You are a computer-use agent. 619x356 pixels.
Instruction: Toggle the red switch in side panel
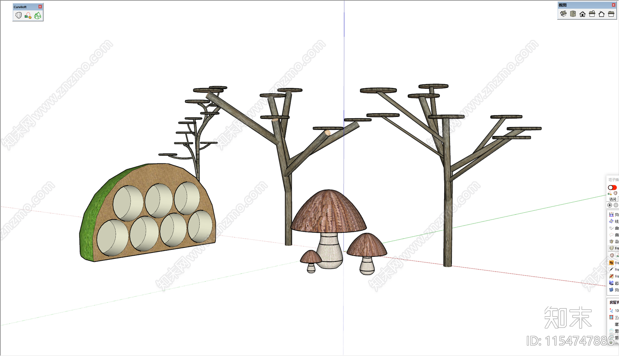point(612,187)
